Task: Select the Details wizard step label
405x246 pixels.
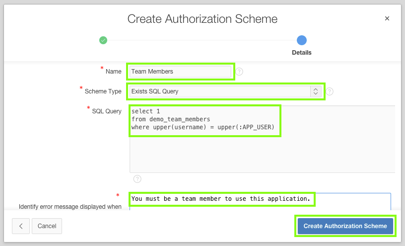Action: click(x=302, y=52)
